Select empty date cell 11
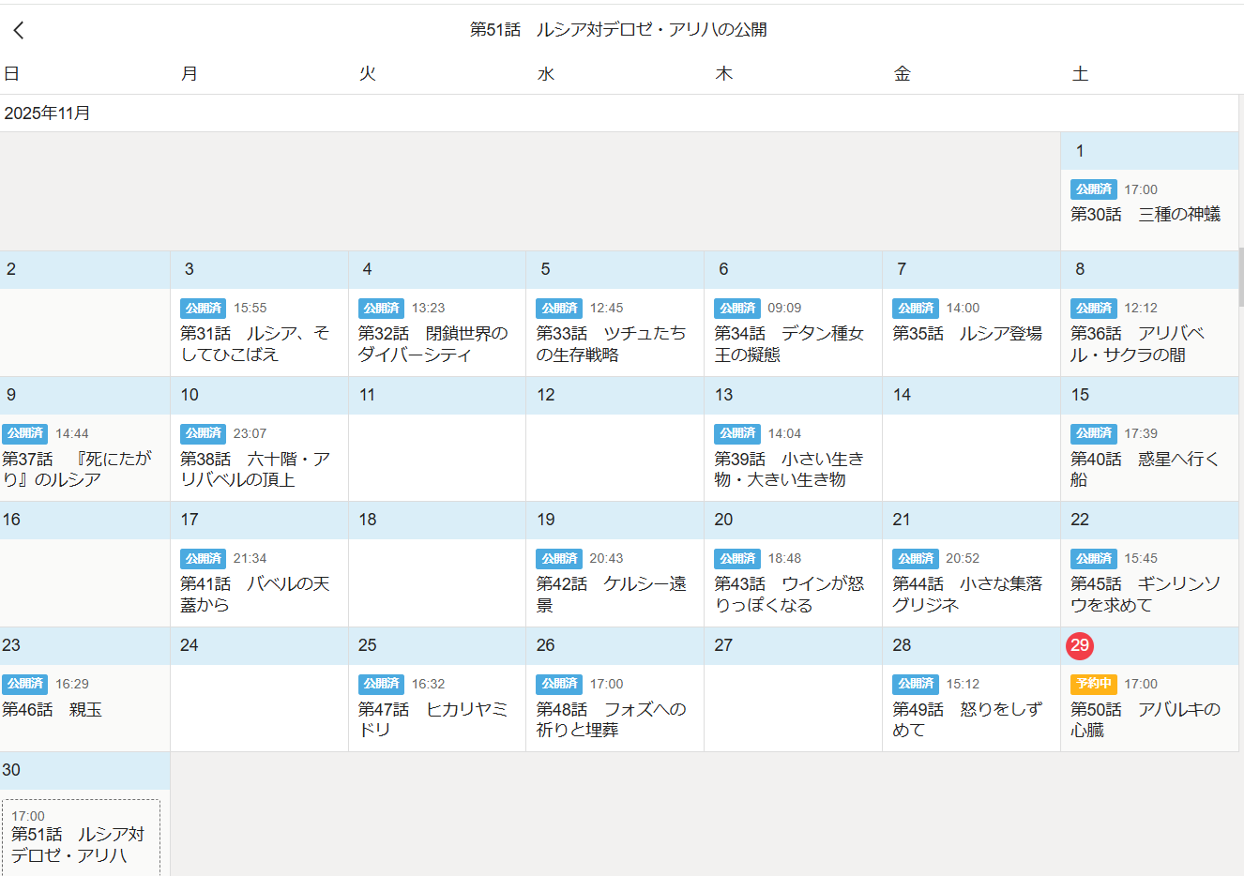Viewport: 1244px width, 876px height. [436, 458]
